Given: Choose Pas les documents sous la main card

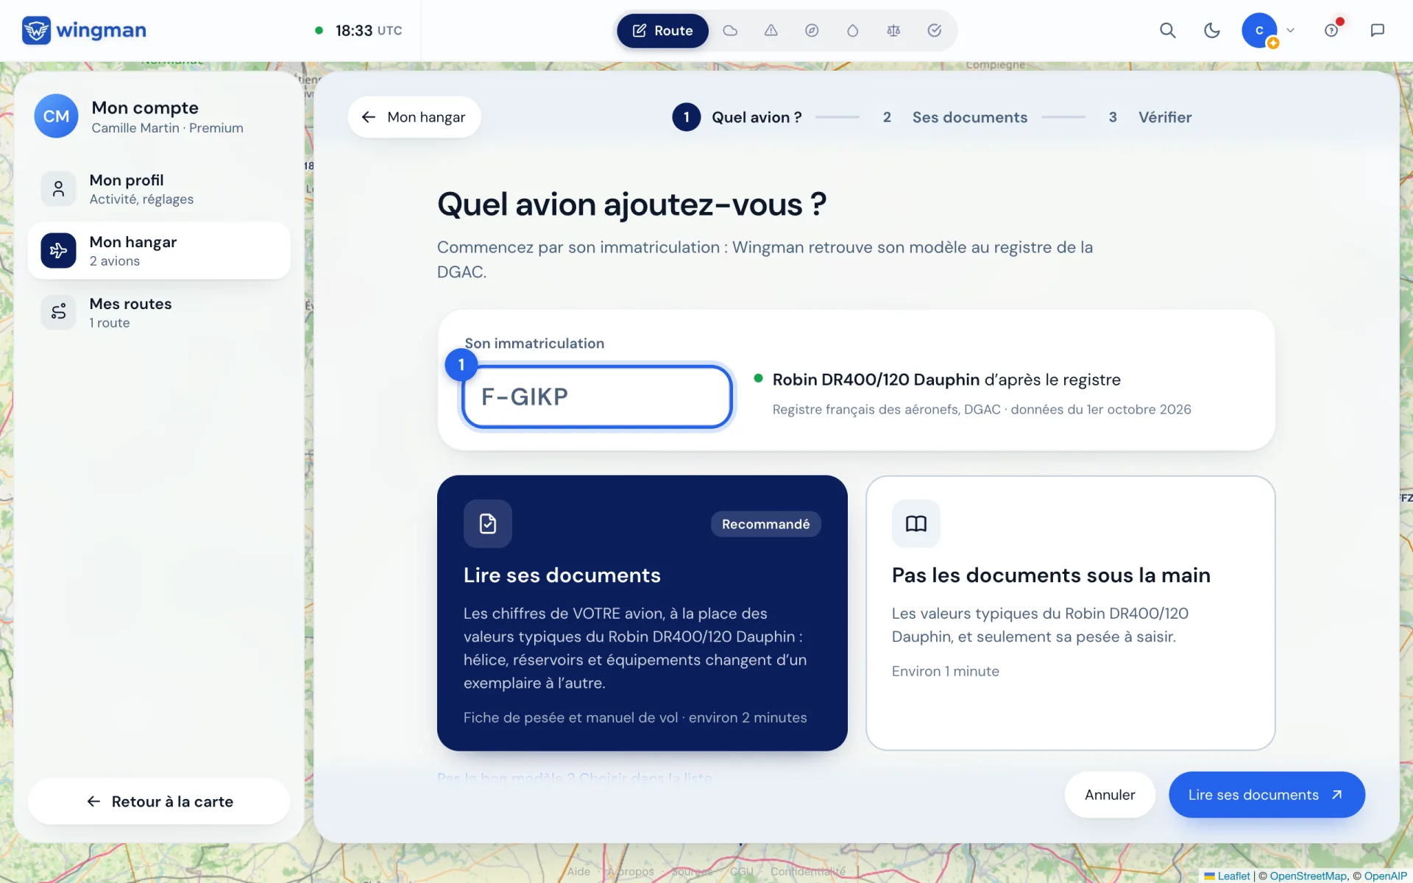Looking at the screenshot, I should [1070, 613].
